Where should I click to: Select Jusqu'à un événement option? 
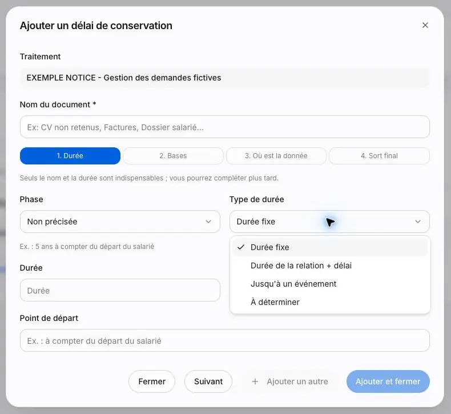(x=330, y=284)
